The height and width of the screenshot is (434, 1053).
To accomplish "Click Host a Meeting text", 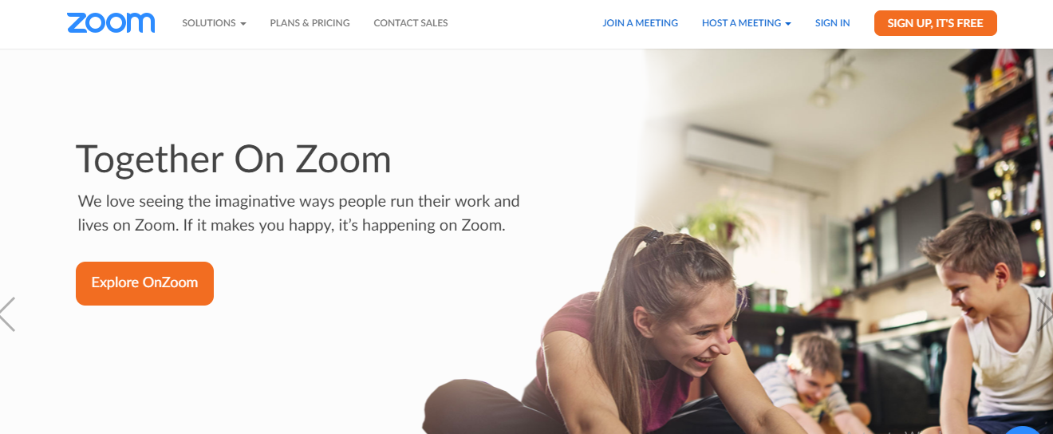I will 741,23.
